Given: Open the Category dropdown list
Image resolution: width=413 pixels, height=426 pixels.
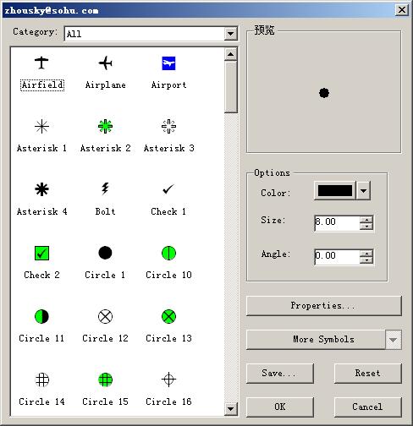Looking at the screenshot, I should 231,34.
